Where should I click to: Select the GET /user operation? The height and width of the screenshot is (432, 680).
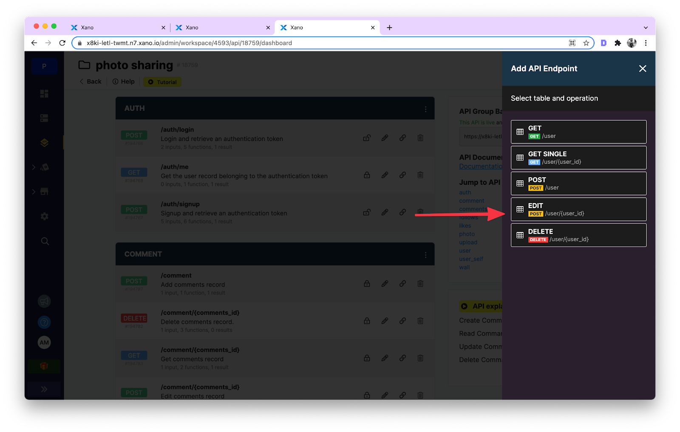tap(578, 132)
